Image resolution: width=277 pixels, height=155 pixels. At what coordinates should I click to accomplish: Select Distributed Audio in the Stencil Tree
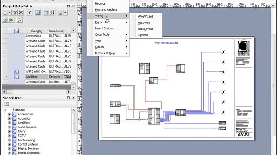pos(29,153)
